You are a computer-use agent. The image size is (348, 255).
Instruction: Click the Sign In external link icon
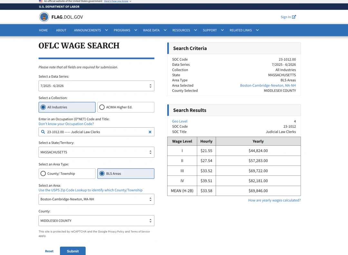tap(294, 17)
